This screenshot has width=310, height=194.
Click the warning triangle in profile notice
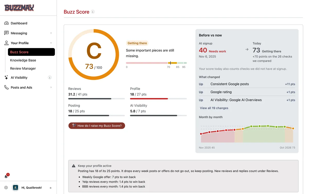(x=74, y=166)
